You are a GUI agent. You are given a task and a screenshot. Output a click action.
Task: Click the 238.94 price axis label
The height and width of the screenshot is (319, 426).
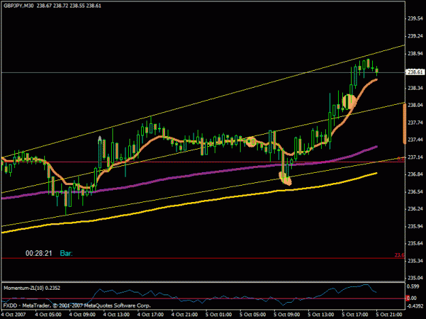click(x=415, y=54)
